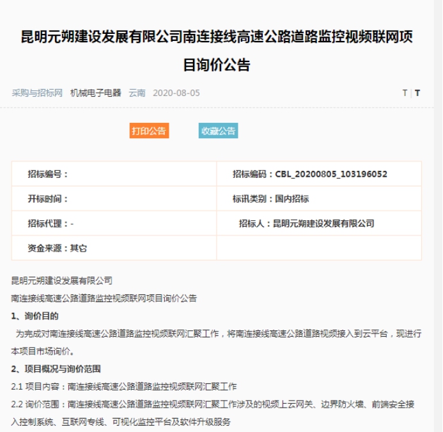The height and width of the screenshot is (432, 443).
Task: Select the 机械电子电器 category link
Action: (x=96, y=93)
